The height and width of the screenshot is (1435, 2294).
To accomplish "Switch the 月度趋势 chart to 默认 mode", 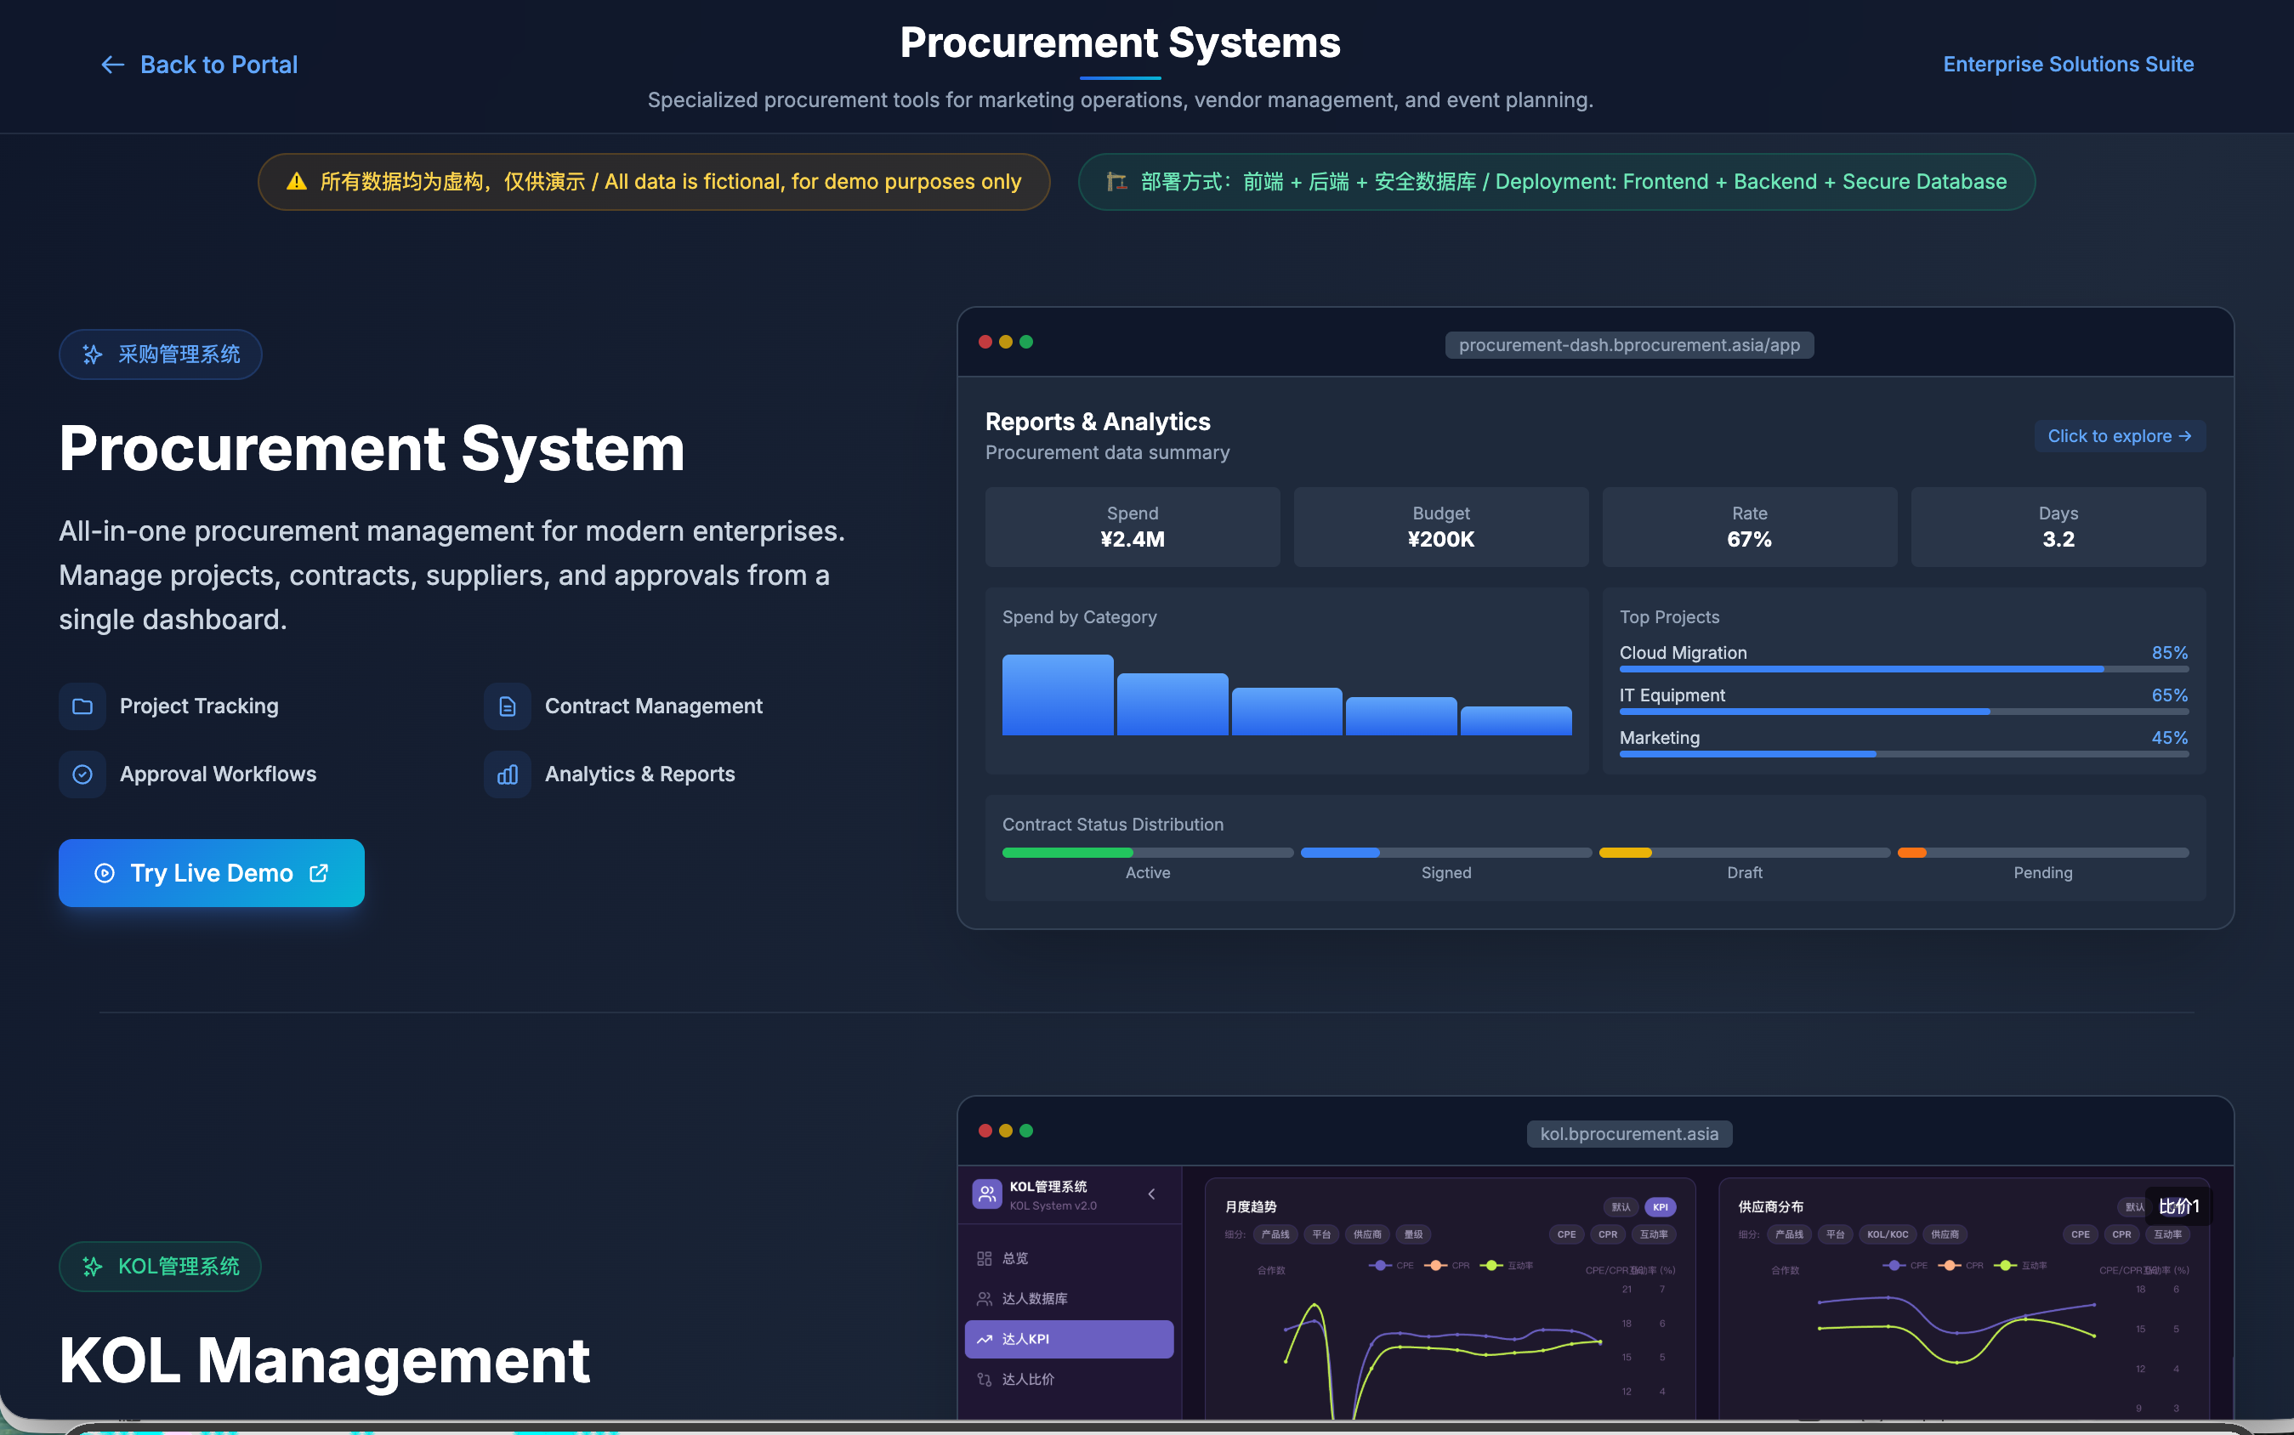I will click(1621, 1207).
